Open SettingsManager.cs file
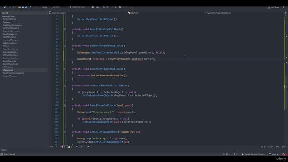 click(x=10, y=55)
